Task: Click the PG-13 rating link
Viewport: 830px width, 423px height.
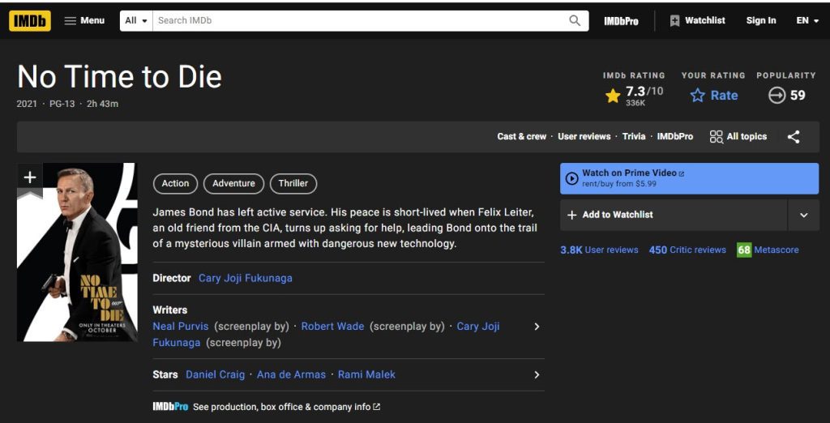Action: [x=62, y=104]
